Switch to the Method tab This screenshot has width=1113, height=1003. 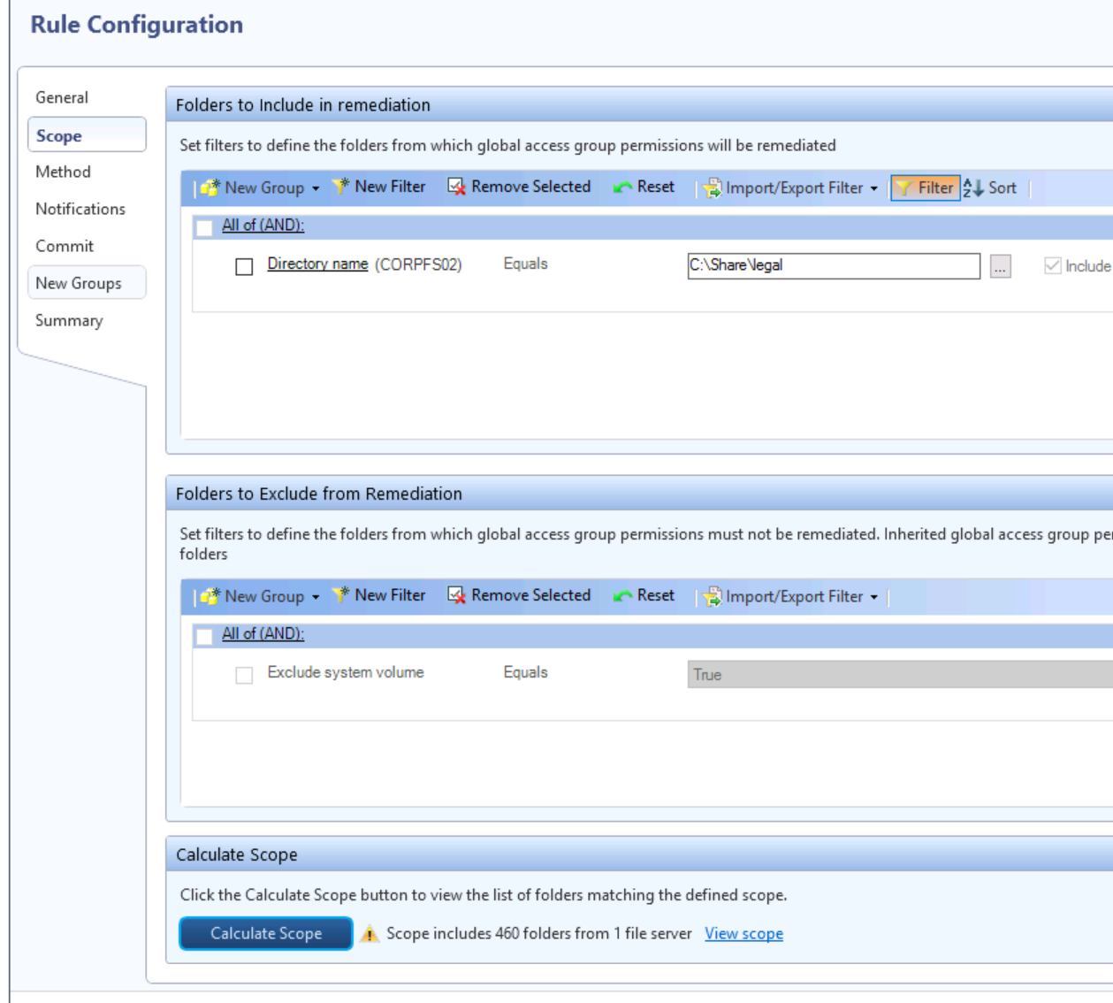pyautogui.click(x=63, y=172)
